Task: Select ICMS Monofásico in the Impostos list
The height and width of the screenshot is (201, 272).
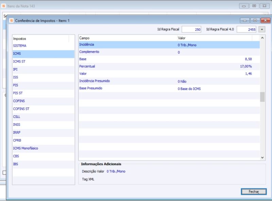Action: (x=44, y=148)
